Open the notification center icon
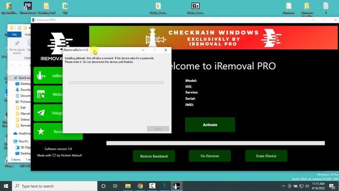339x191 pixels. [x=332, y=186]
